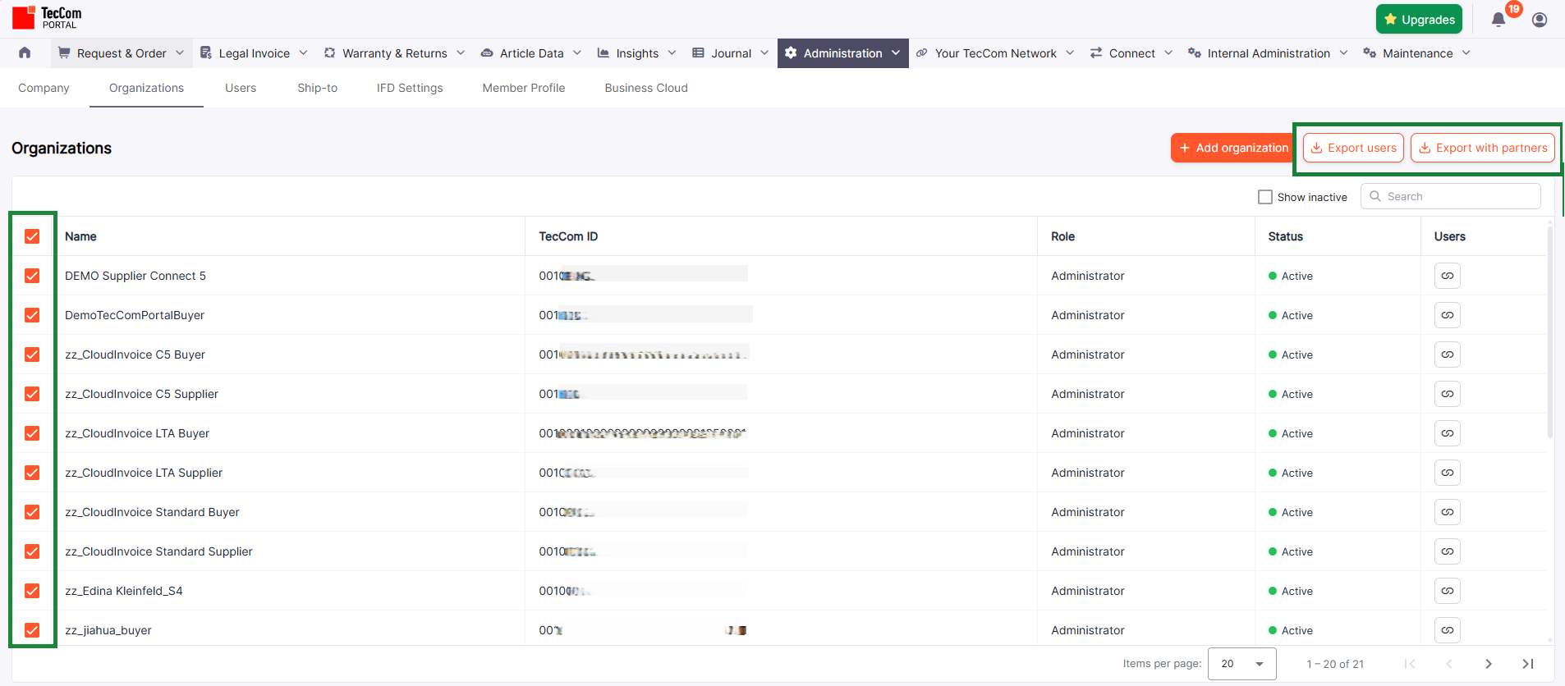1565x686 pixels.
Task: Select zz_Edina Kleinfeld_S4 organization name
Action: (x=124, y=591)
